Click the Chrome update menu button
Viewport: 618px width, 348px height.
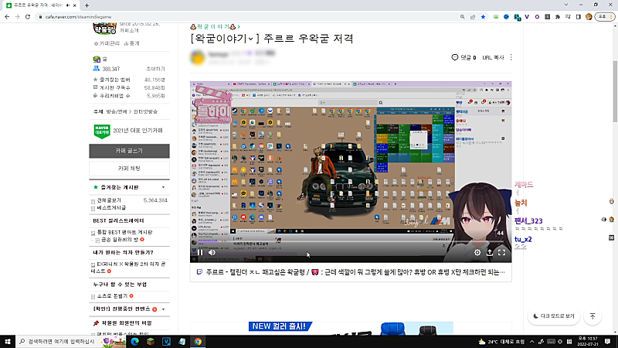click(605, 17)
